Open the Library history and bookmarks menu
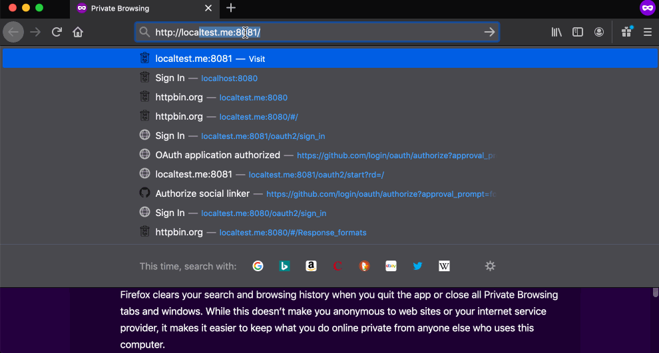Image resolution: width=659 pixels, height=353 pixels. (x=556, y=32)
